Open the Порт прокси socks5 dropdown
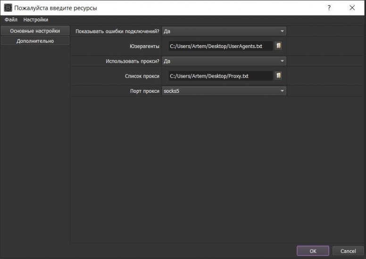Image resolution: width=366 pixels, height=259 pixels. tap(224, 91)
